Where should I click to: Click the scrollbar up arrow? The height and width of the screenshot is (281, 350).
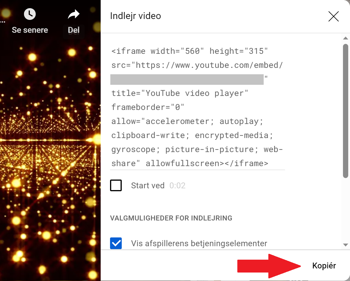click(x=346, y=38)
